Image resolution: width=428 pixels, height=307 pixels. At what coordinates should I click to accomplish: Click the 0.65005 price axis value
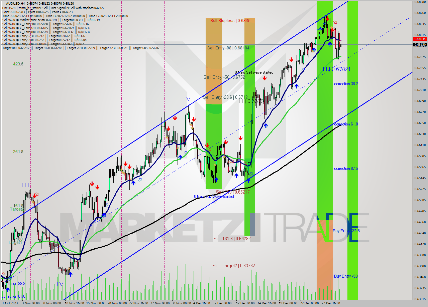tap(421, 200)
